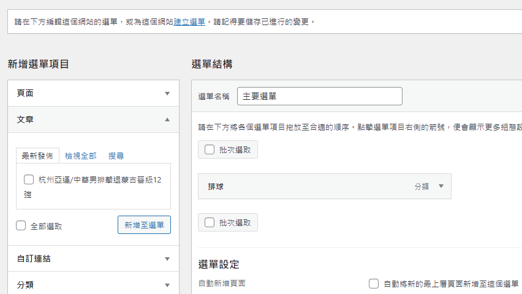Screen dimensions: 522x294
Task: Switch to the 最新發佈 tab
Action: (x=37, y=156)
